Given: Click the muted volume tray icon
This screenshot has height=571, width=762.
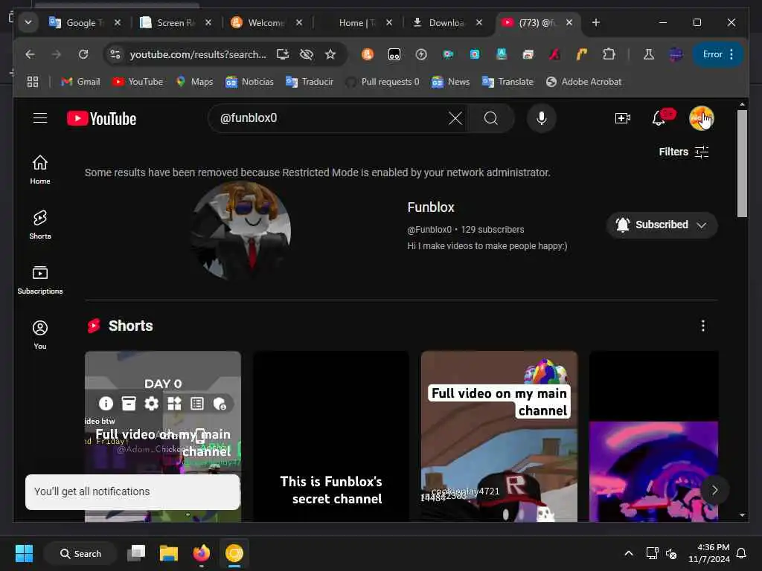Looking at the screenshot, I should click(671, 553).
